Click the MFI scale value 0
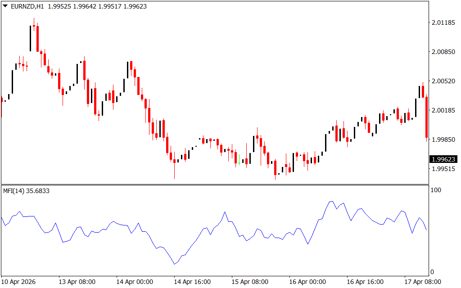 point(432,272)
